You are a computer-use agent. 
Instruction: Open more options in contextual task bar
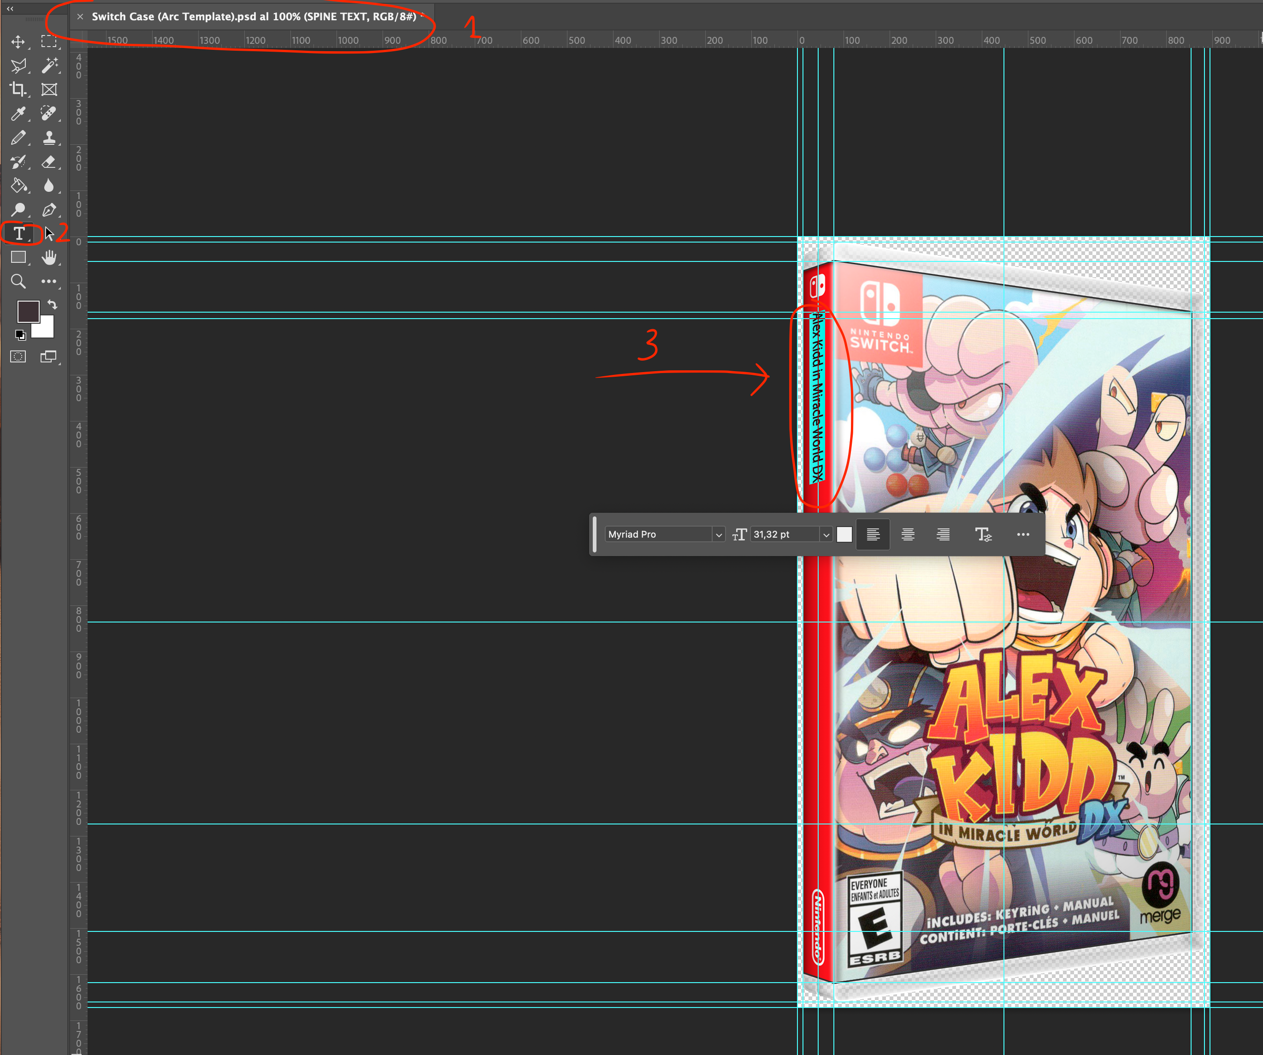[1023, 535]
